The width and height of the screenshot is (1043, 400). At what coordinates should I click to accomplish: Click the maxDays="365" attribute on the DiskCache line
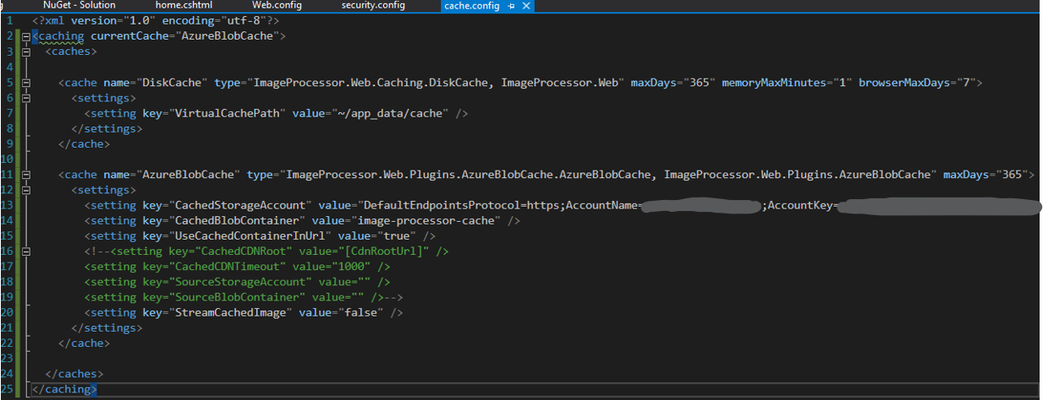point(673,83)
